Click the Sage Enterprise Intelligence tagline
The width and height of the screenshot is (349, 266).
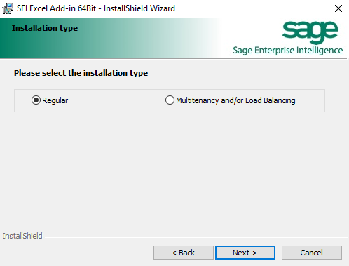click(x=288, y=51)
